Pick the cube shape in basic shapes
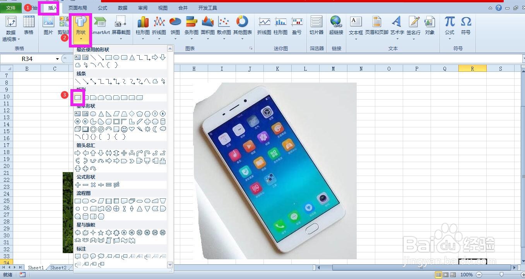This screenshot has width=525, height=279. click(78, 129)
